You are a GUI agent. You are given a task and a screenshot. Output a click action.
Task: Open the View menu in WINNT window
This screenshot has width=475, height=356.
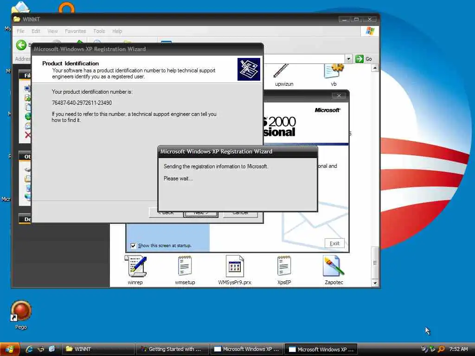pos(52,31)
